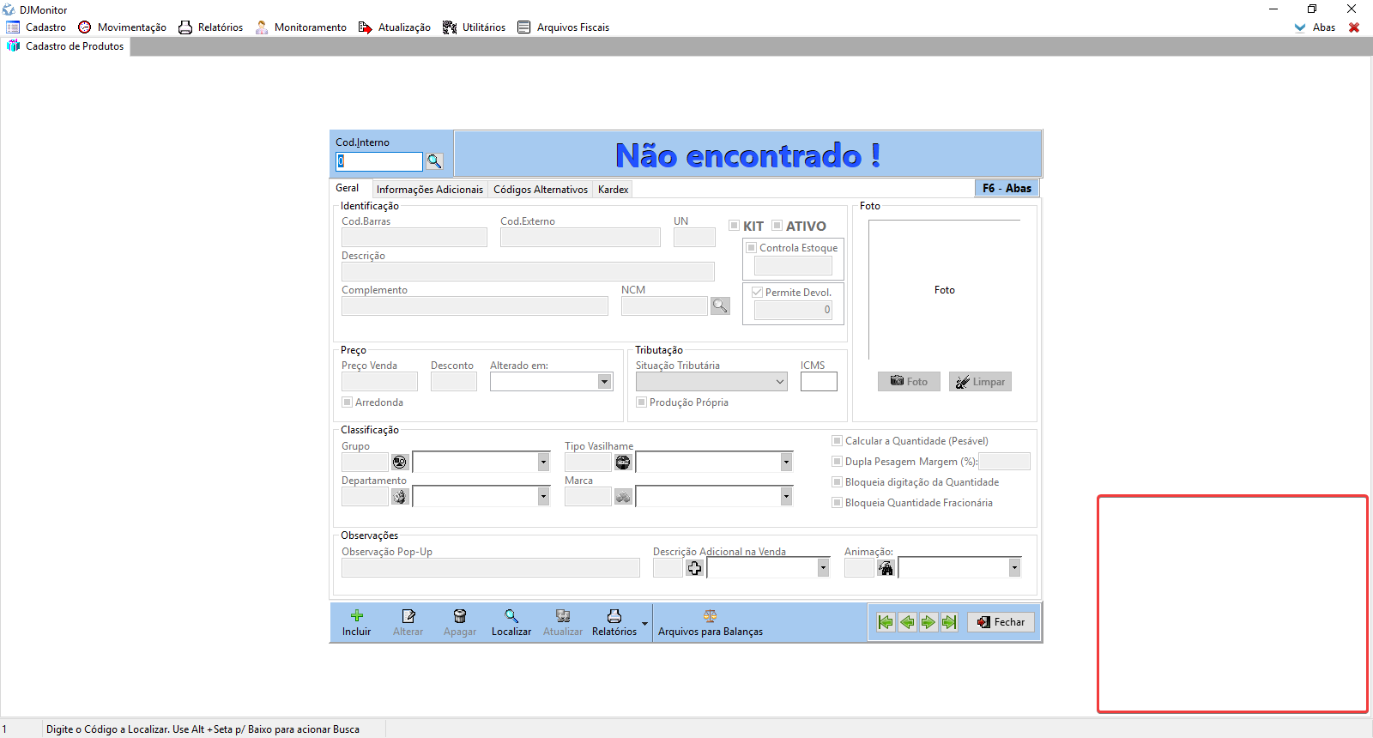This screenshot has width=1373, height=738.
Task: Expand the Grupo combo box
Action: click(543, 463)
